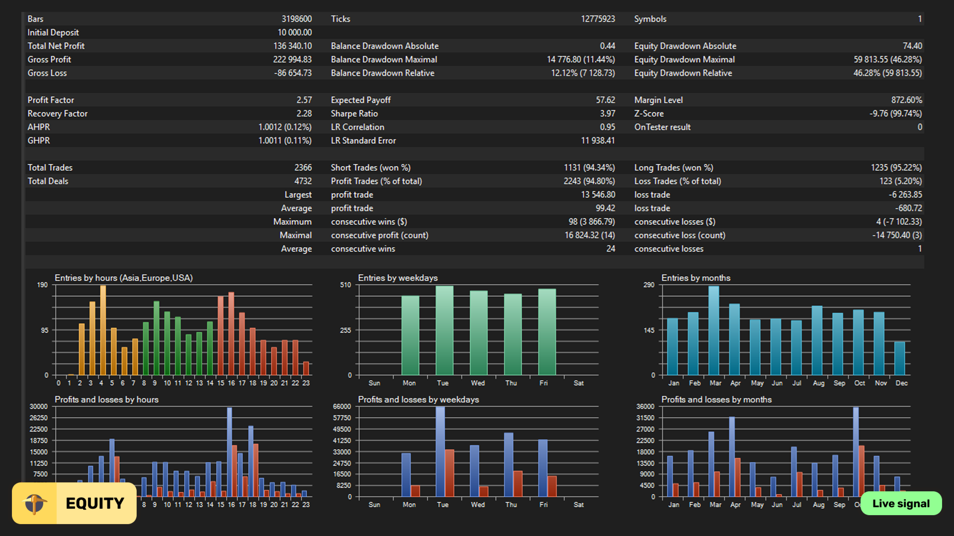Click the Equity Drawdown Maximal value
954x536 pixels.
(887, 60)
